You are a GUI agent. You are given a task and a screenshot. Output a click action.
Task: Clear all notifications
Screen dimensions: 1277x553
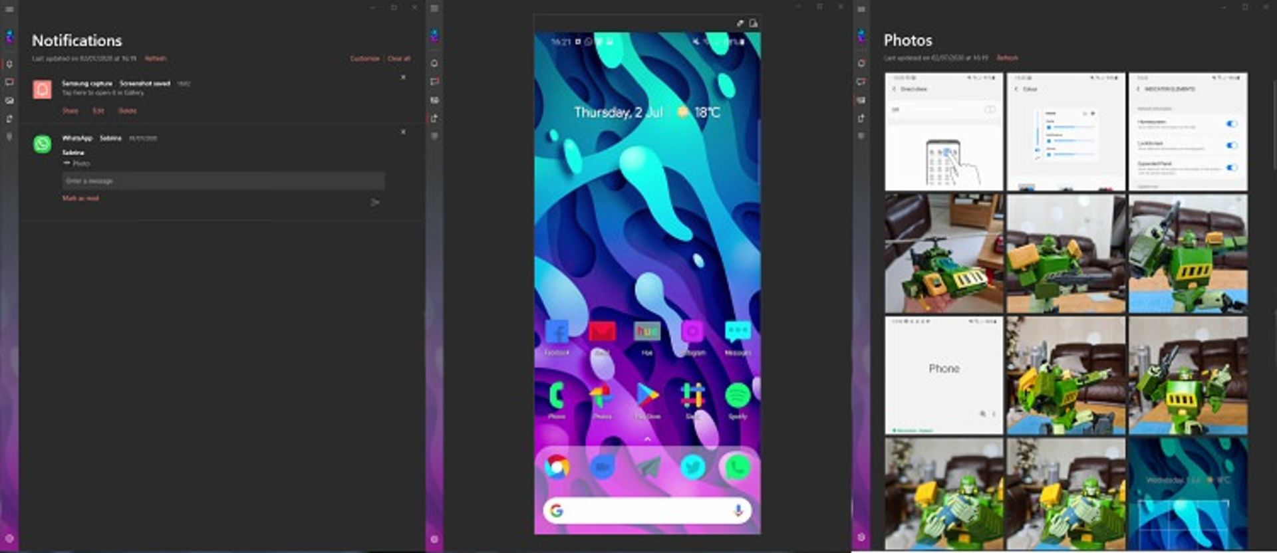(x=399, y=58)
